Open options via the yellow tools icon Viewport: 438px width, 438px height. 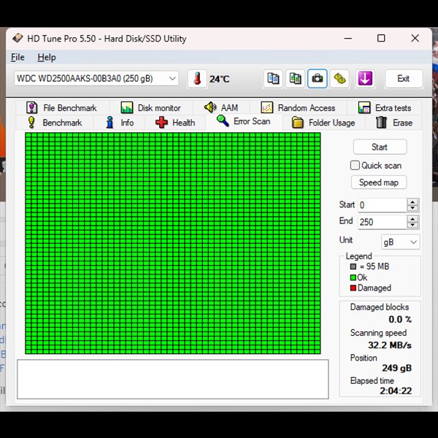tap(339, 79)
